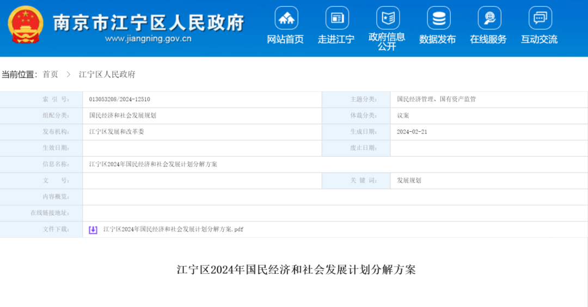Select 国民经济管理、国有资产监管 topic value
Viewport: 588px width, 307px height.
coord(437,99)
